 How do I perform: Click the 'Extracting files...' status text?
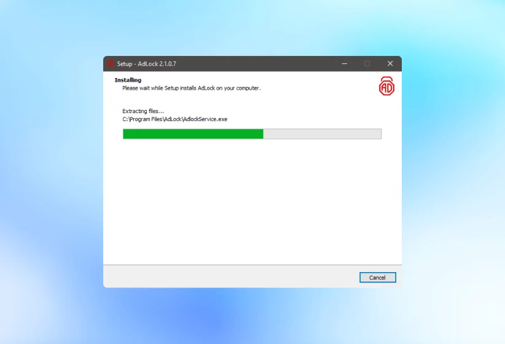coord(143,111)
